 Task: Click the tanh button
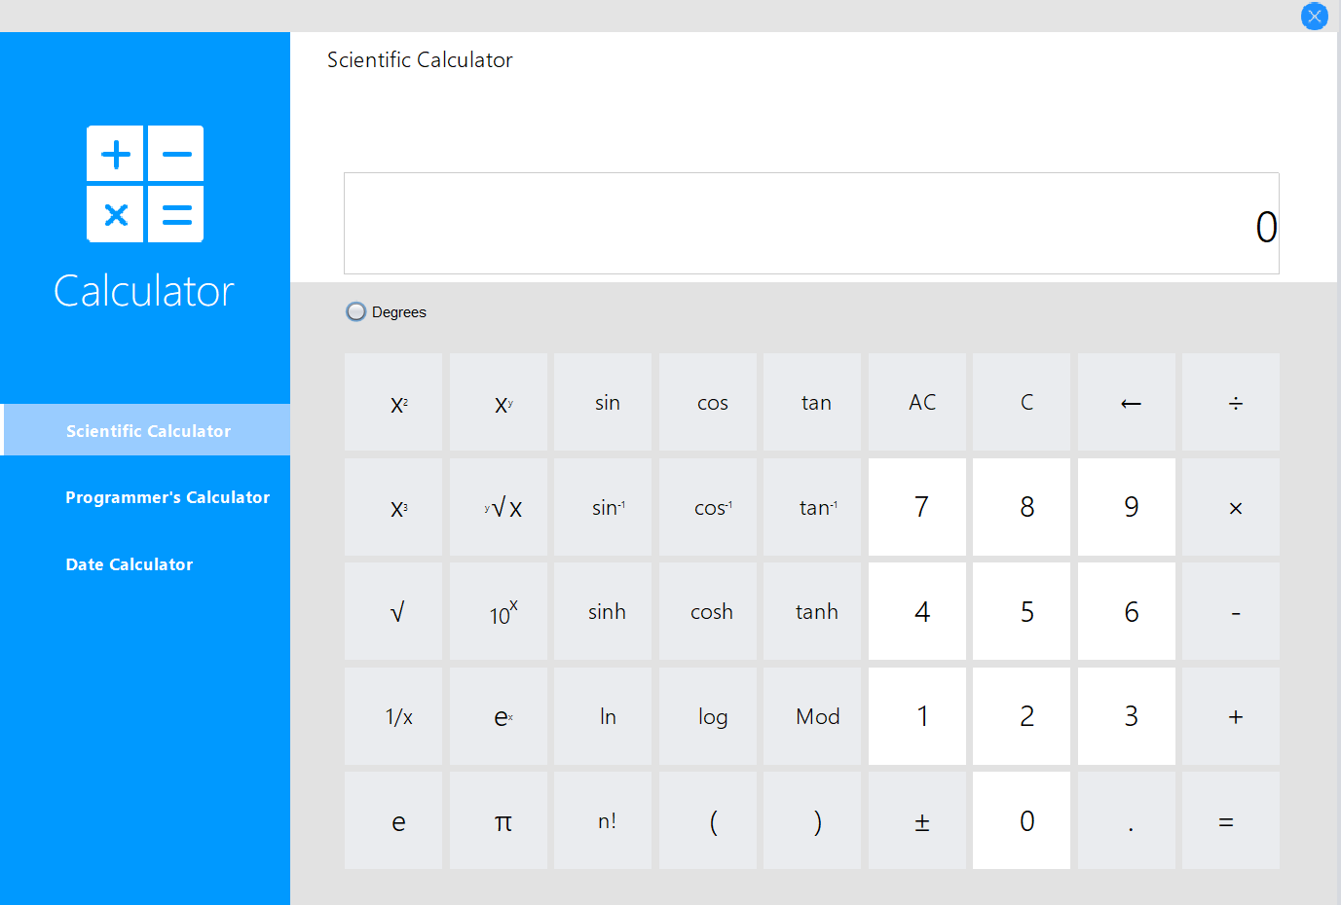pyautogui.click(x=812, y=611)
